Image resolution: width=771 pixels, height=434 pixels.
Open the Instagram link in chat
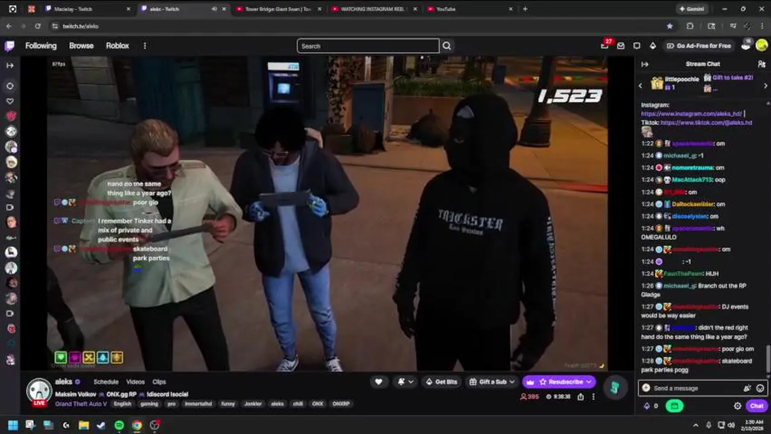click(x=691, y=113)
